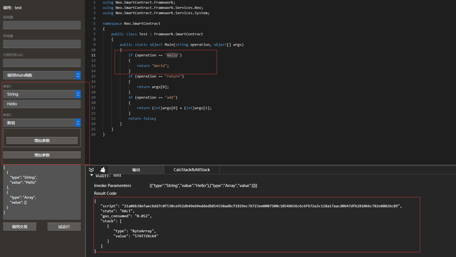The image size is (456, 257).
Task: Click the 调用交易 invoke transaction button
Action: [x=19, y=227]
